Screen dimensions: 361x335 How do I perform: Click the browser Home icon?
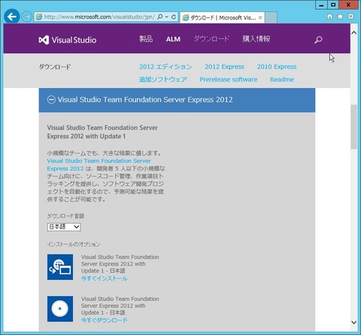coord(330,17)
